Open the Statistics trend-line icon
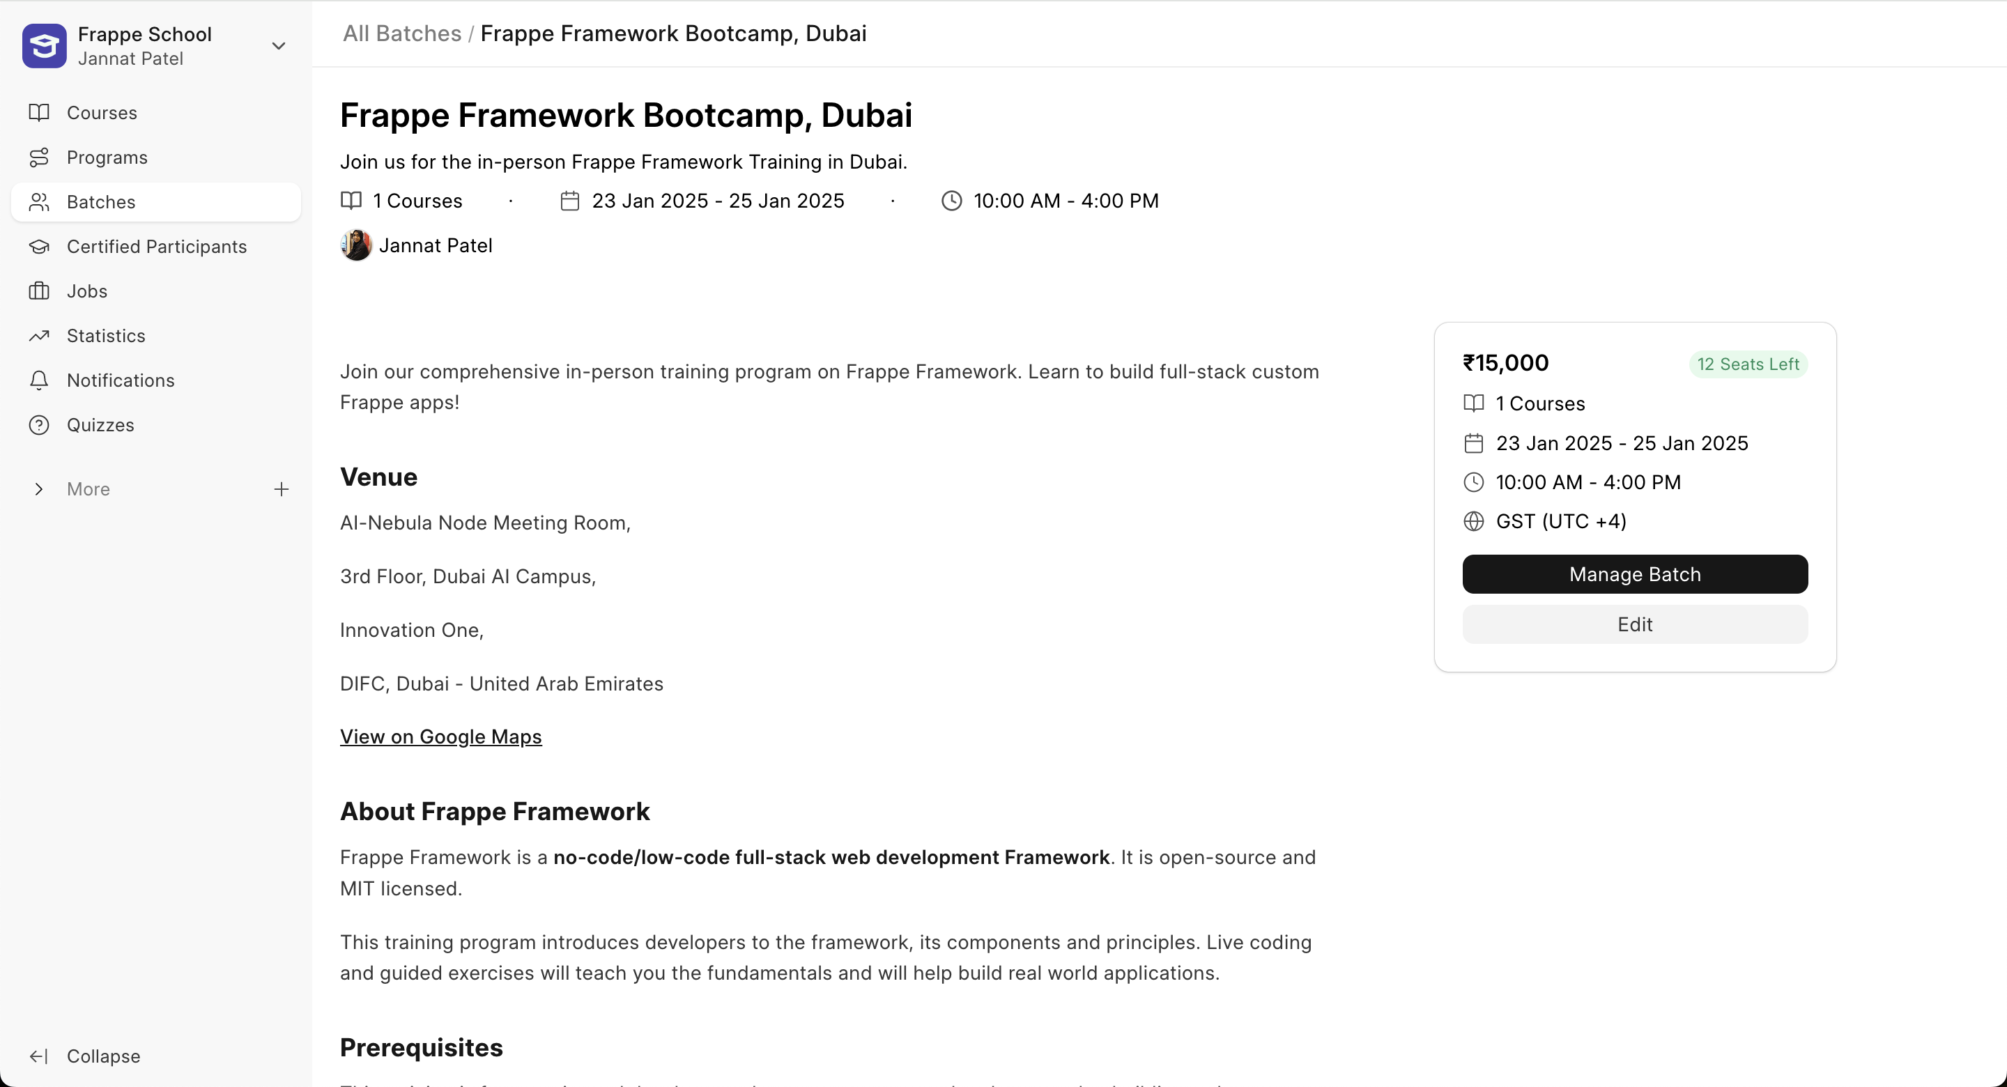The height and width of the screenshot is (1087, 2007). click(x=39, y=336)
